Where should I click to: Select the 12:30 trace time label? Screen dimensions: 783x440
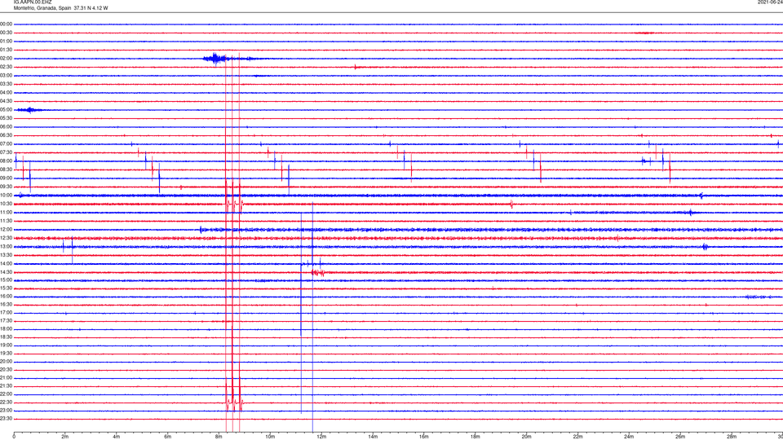tap(6, 239)
